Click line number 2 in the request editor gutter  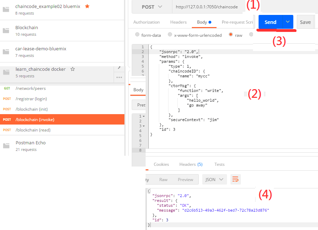pyautogui.click(x=142, y=52)
